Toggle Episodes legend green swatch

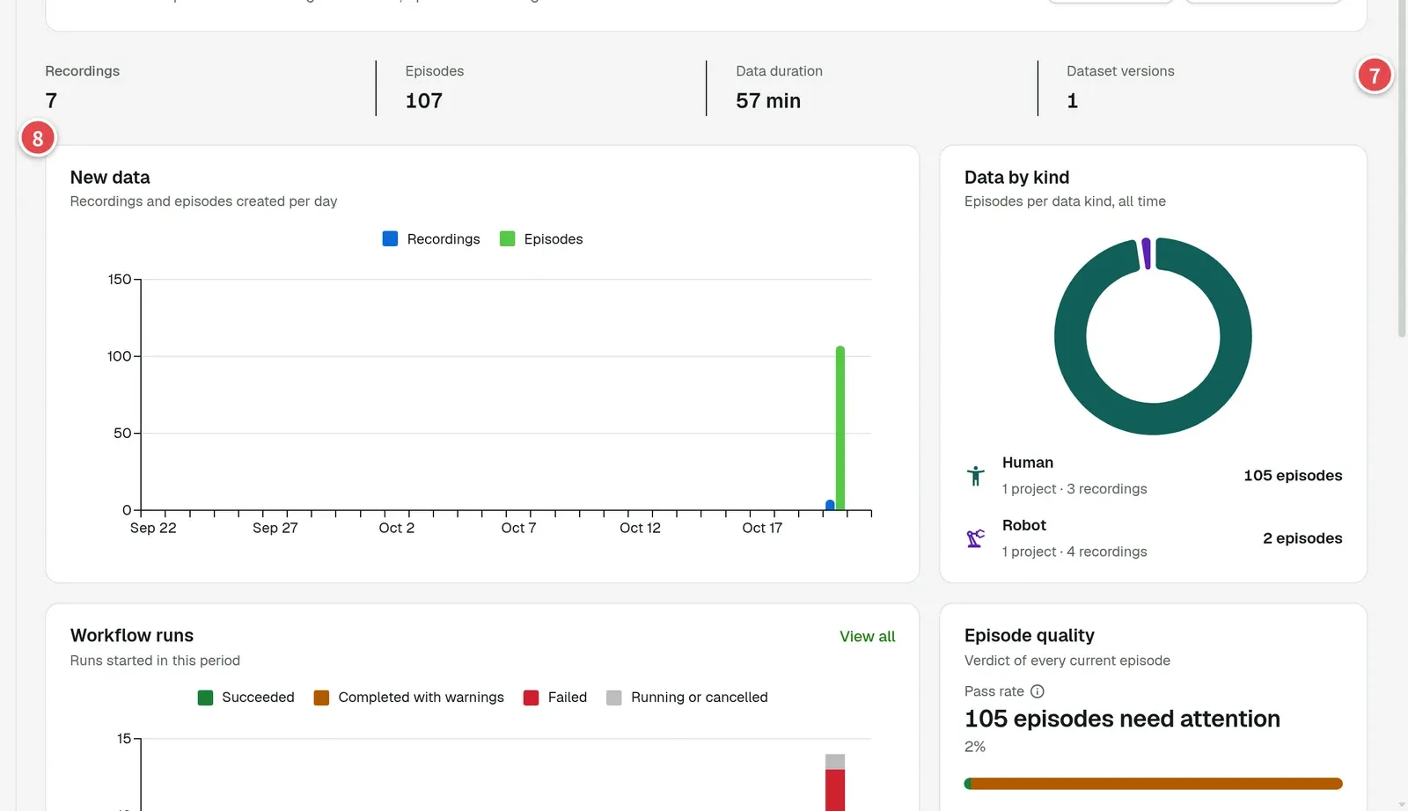point(507,238)
